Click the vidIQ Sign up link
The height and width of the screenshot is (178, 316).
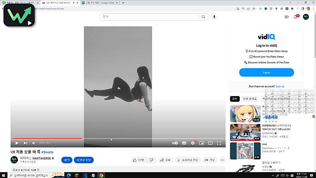tap(280, 86)
